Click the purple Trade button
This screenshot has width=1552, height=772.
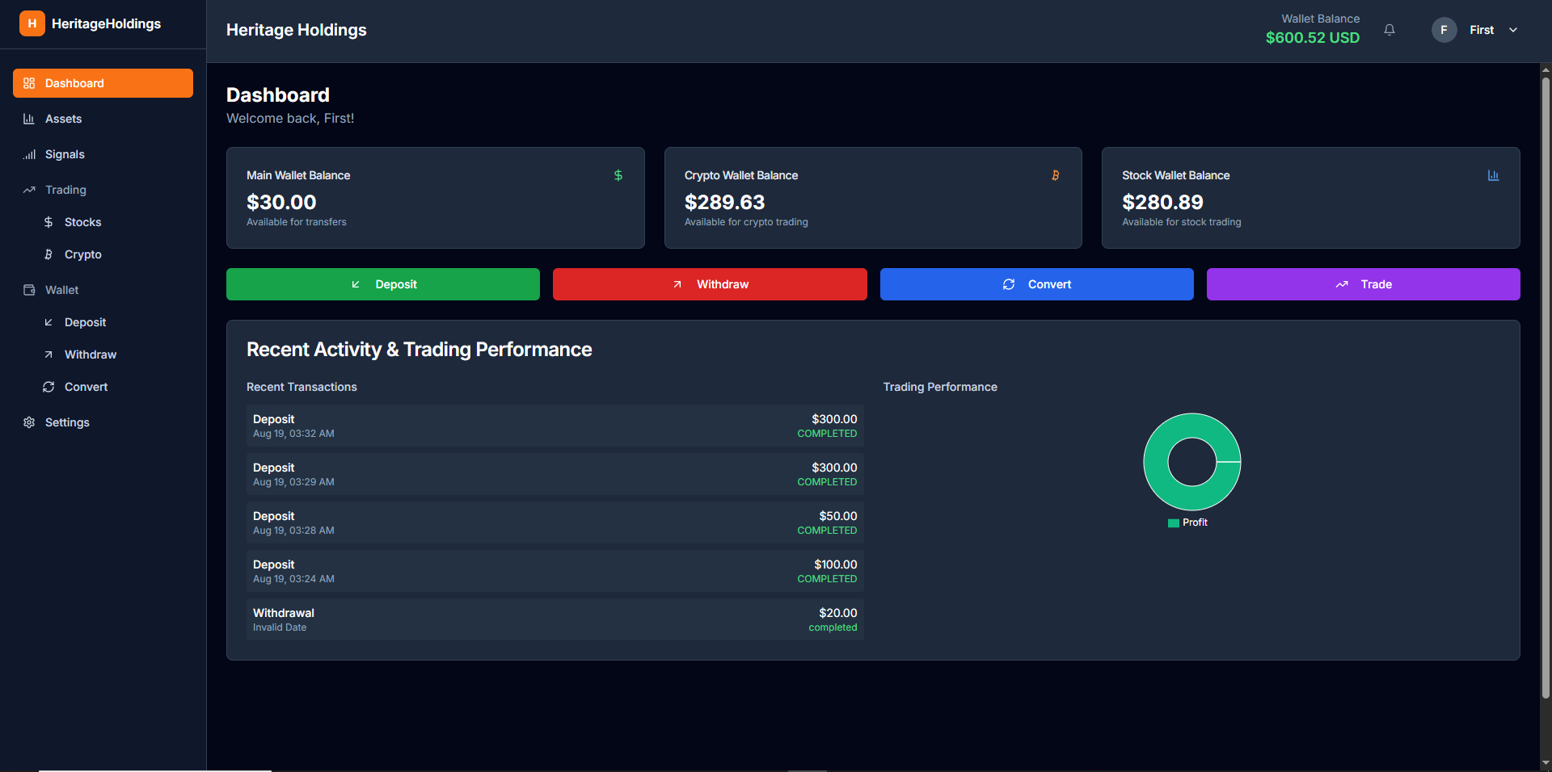[1363, 284]
